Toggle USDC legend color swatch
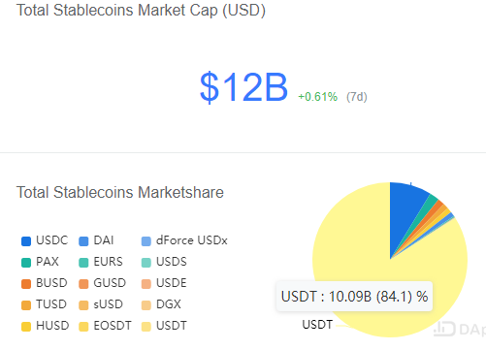The height and width of the screenshot is (350, 486). (x=26, y=241)
